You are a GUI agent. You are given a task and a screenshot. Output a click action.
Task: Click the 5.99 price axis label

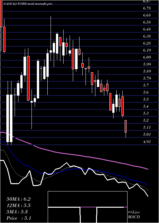[147, 64]
